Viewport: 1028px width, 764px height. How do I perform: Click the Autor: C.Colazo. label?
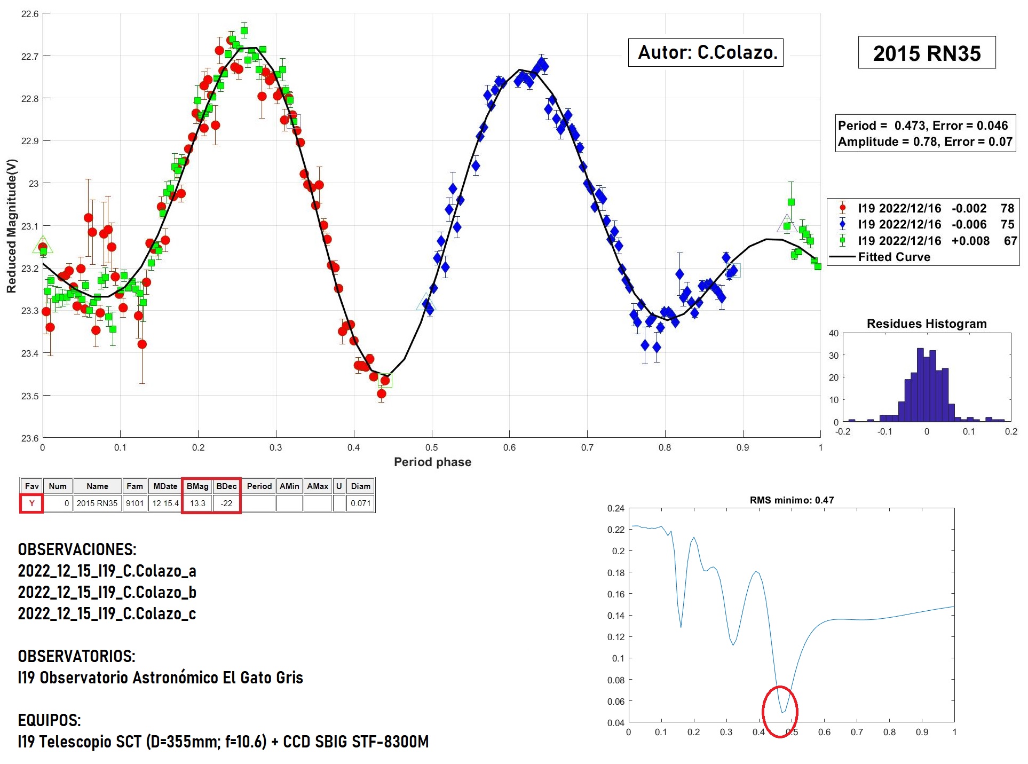coord(706,52)
